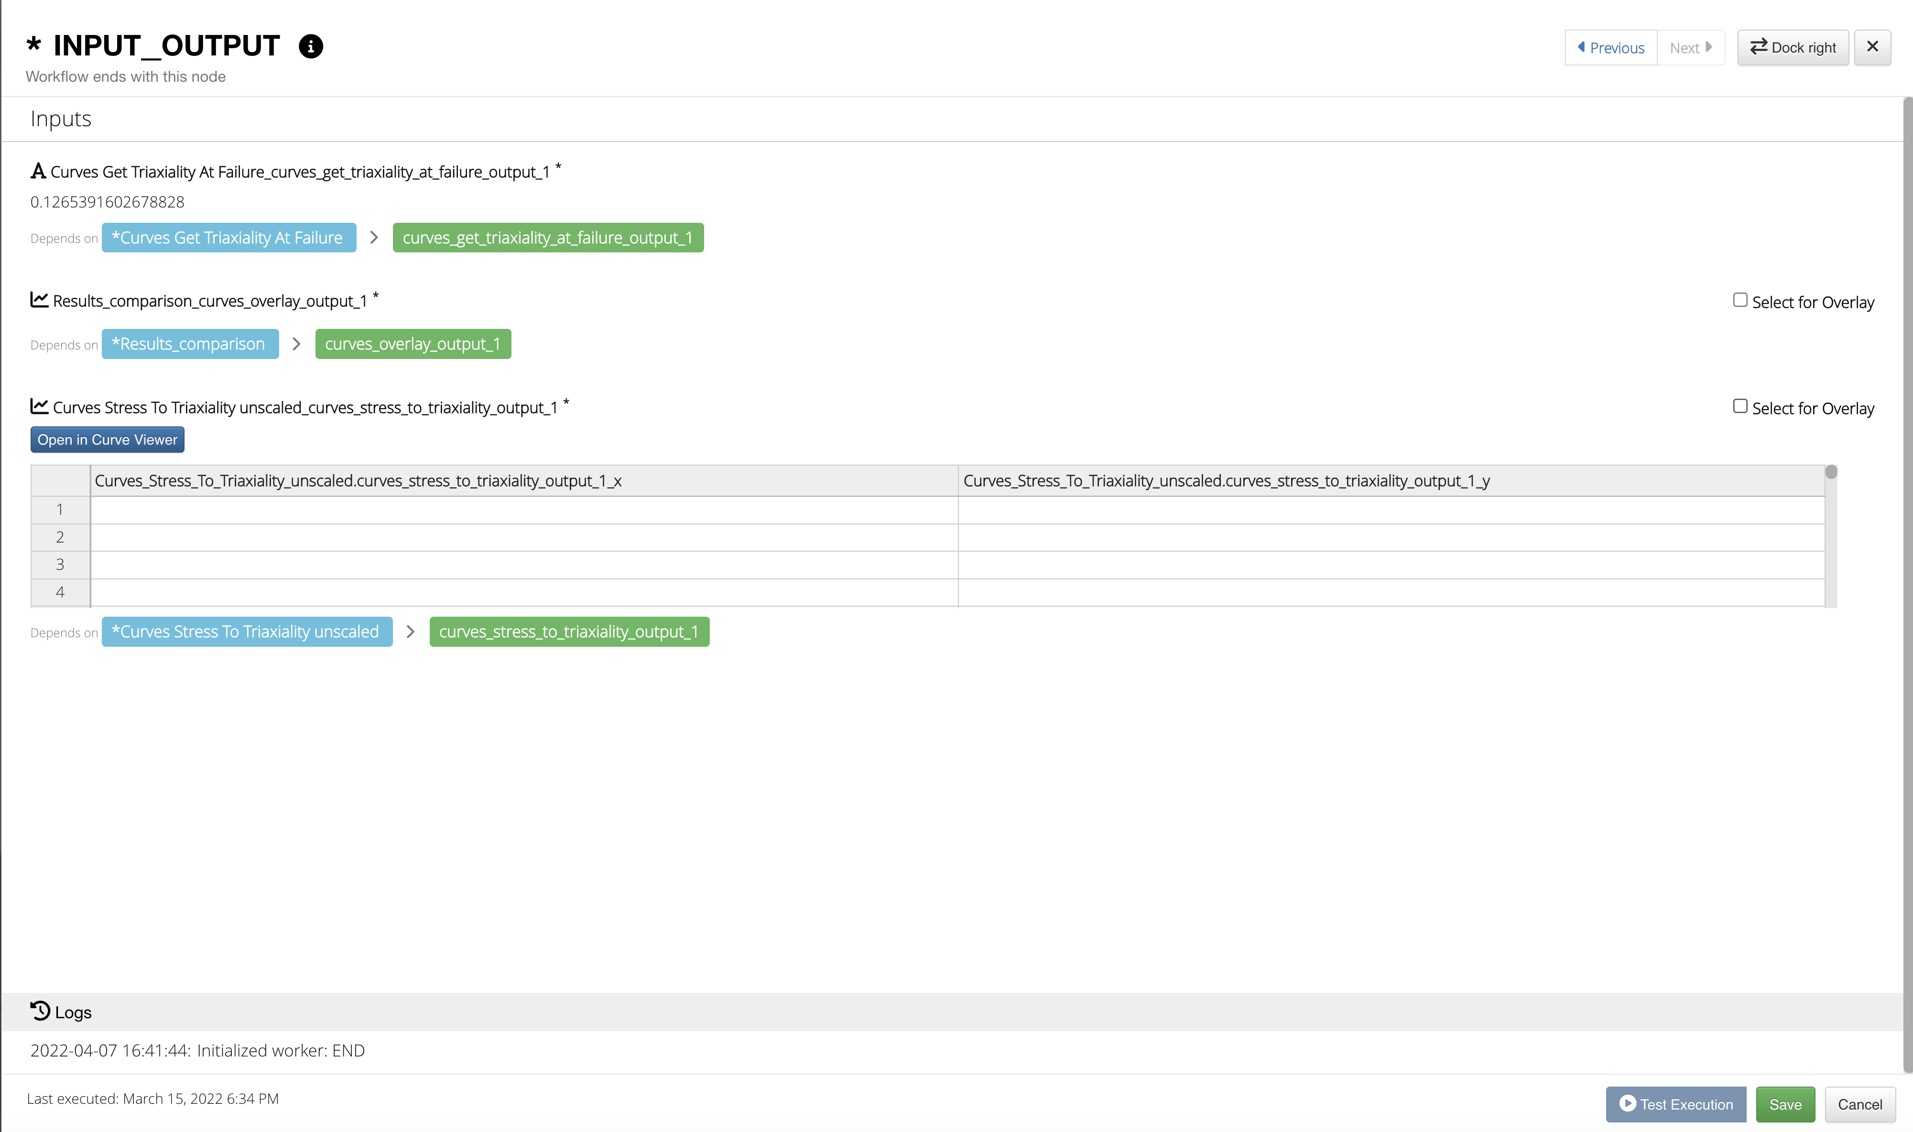Click the x cell in row 1
Screen dimensions: 1913x1132
[524, 510]
